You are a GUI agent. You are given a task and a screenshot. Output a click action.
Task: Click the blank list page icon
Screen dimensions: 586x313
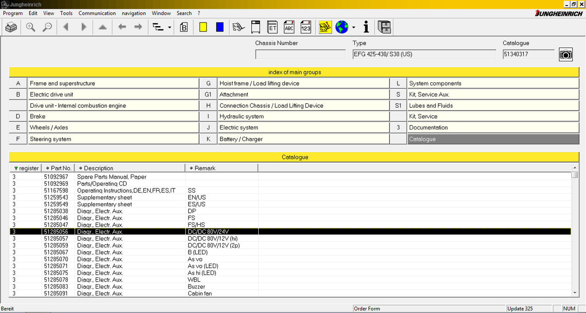pyautogui.click(x=255, y=27)
